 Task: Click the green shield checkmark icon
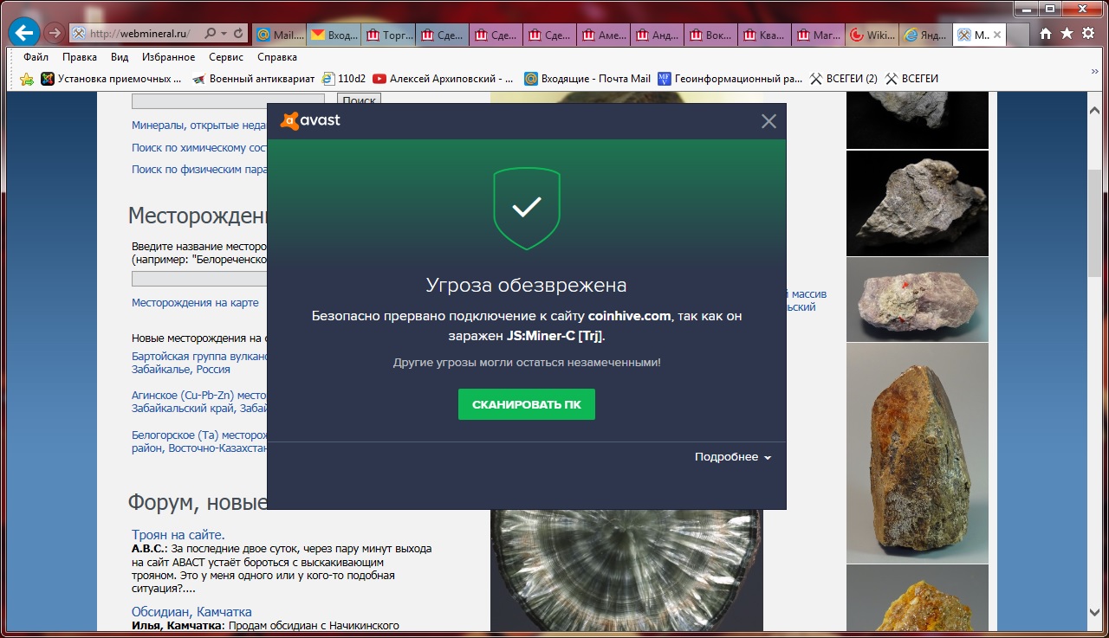pos(527,209)
